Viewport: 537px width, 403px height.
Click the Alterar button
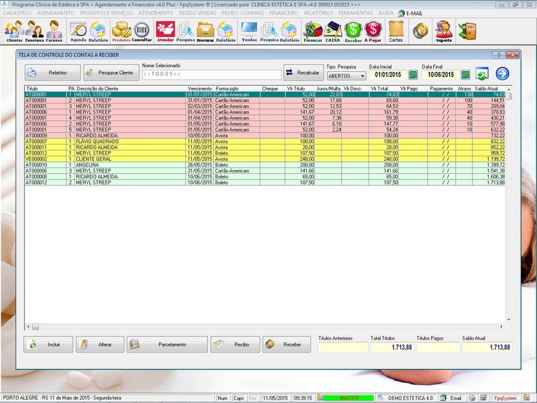100,345
